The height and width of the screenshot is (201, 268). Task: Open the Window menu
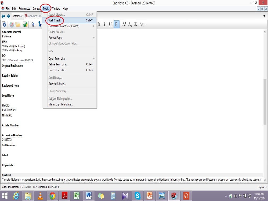pyautogui.click(x=56, y=9)
